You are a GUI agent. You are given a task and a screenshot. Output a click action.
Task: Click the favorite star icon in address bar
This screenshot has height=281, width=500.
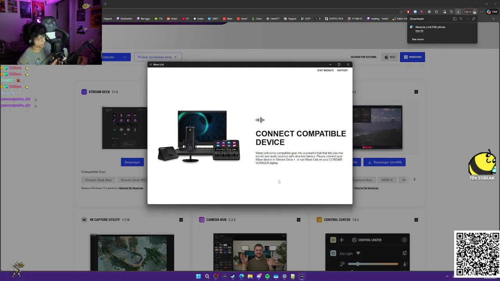pyautogui.click(x=401, y=12)
